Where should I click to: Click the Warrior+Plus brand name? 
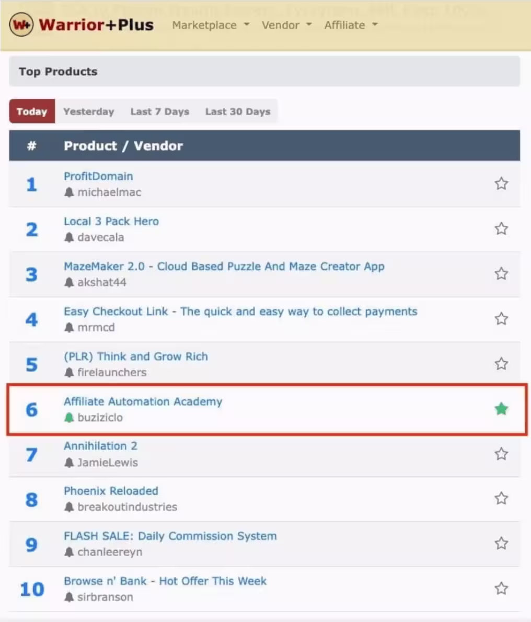click(x=96, y=25)
